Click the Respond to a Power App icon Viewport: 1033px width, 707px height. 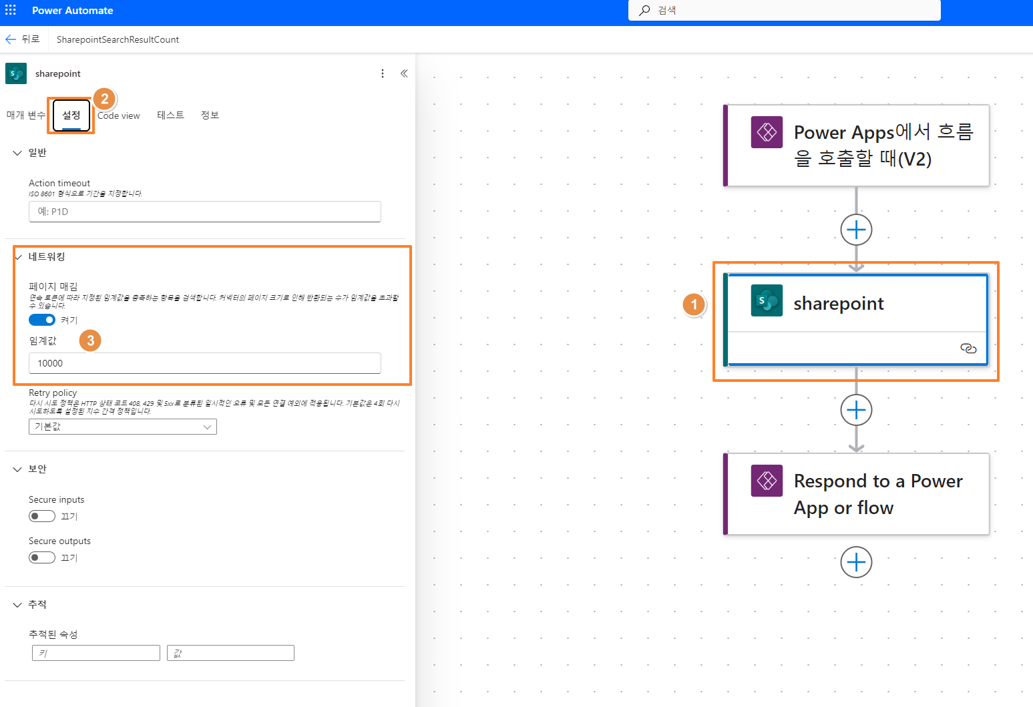767,481
